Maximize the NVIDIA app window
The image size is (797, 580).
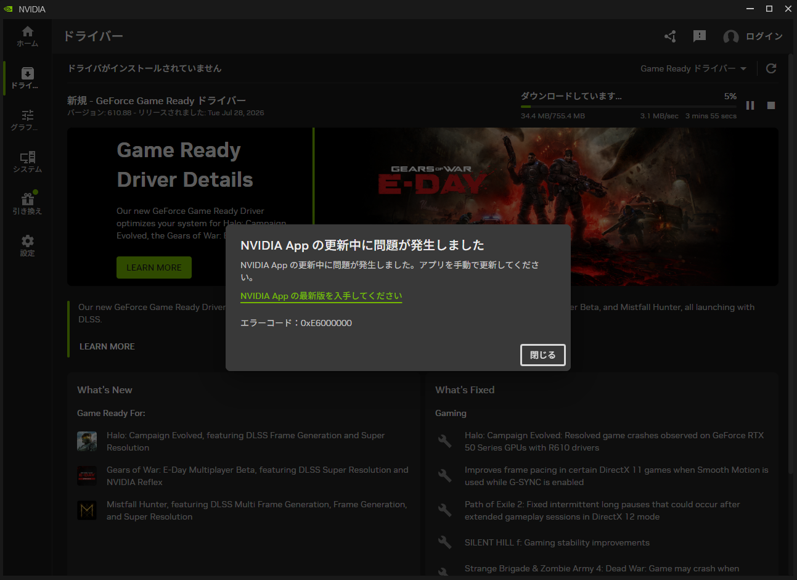[769, 9]
